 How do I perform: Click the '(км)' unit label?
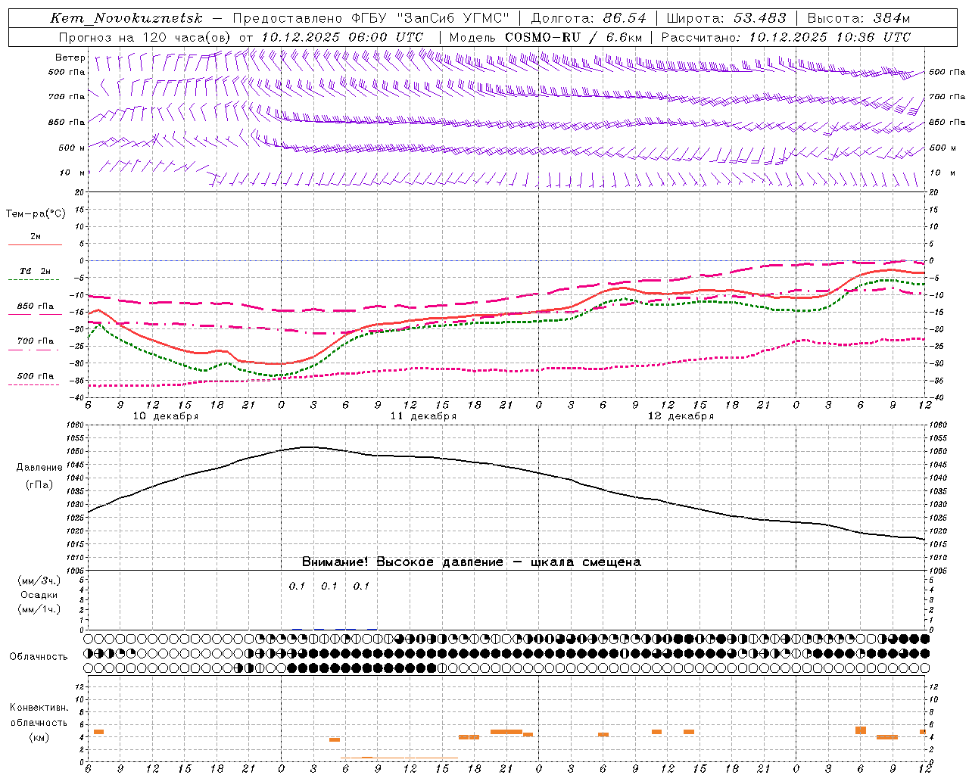click(x=39, y=737)
